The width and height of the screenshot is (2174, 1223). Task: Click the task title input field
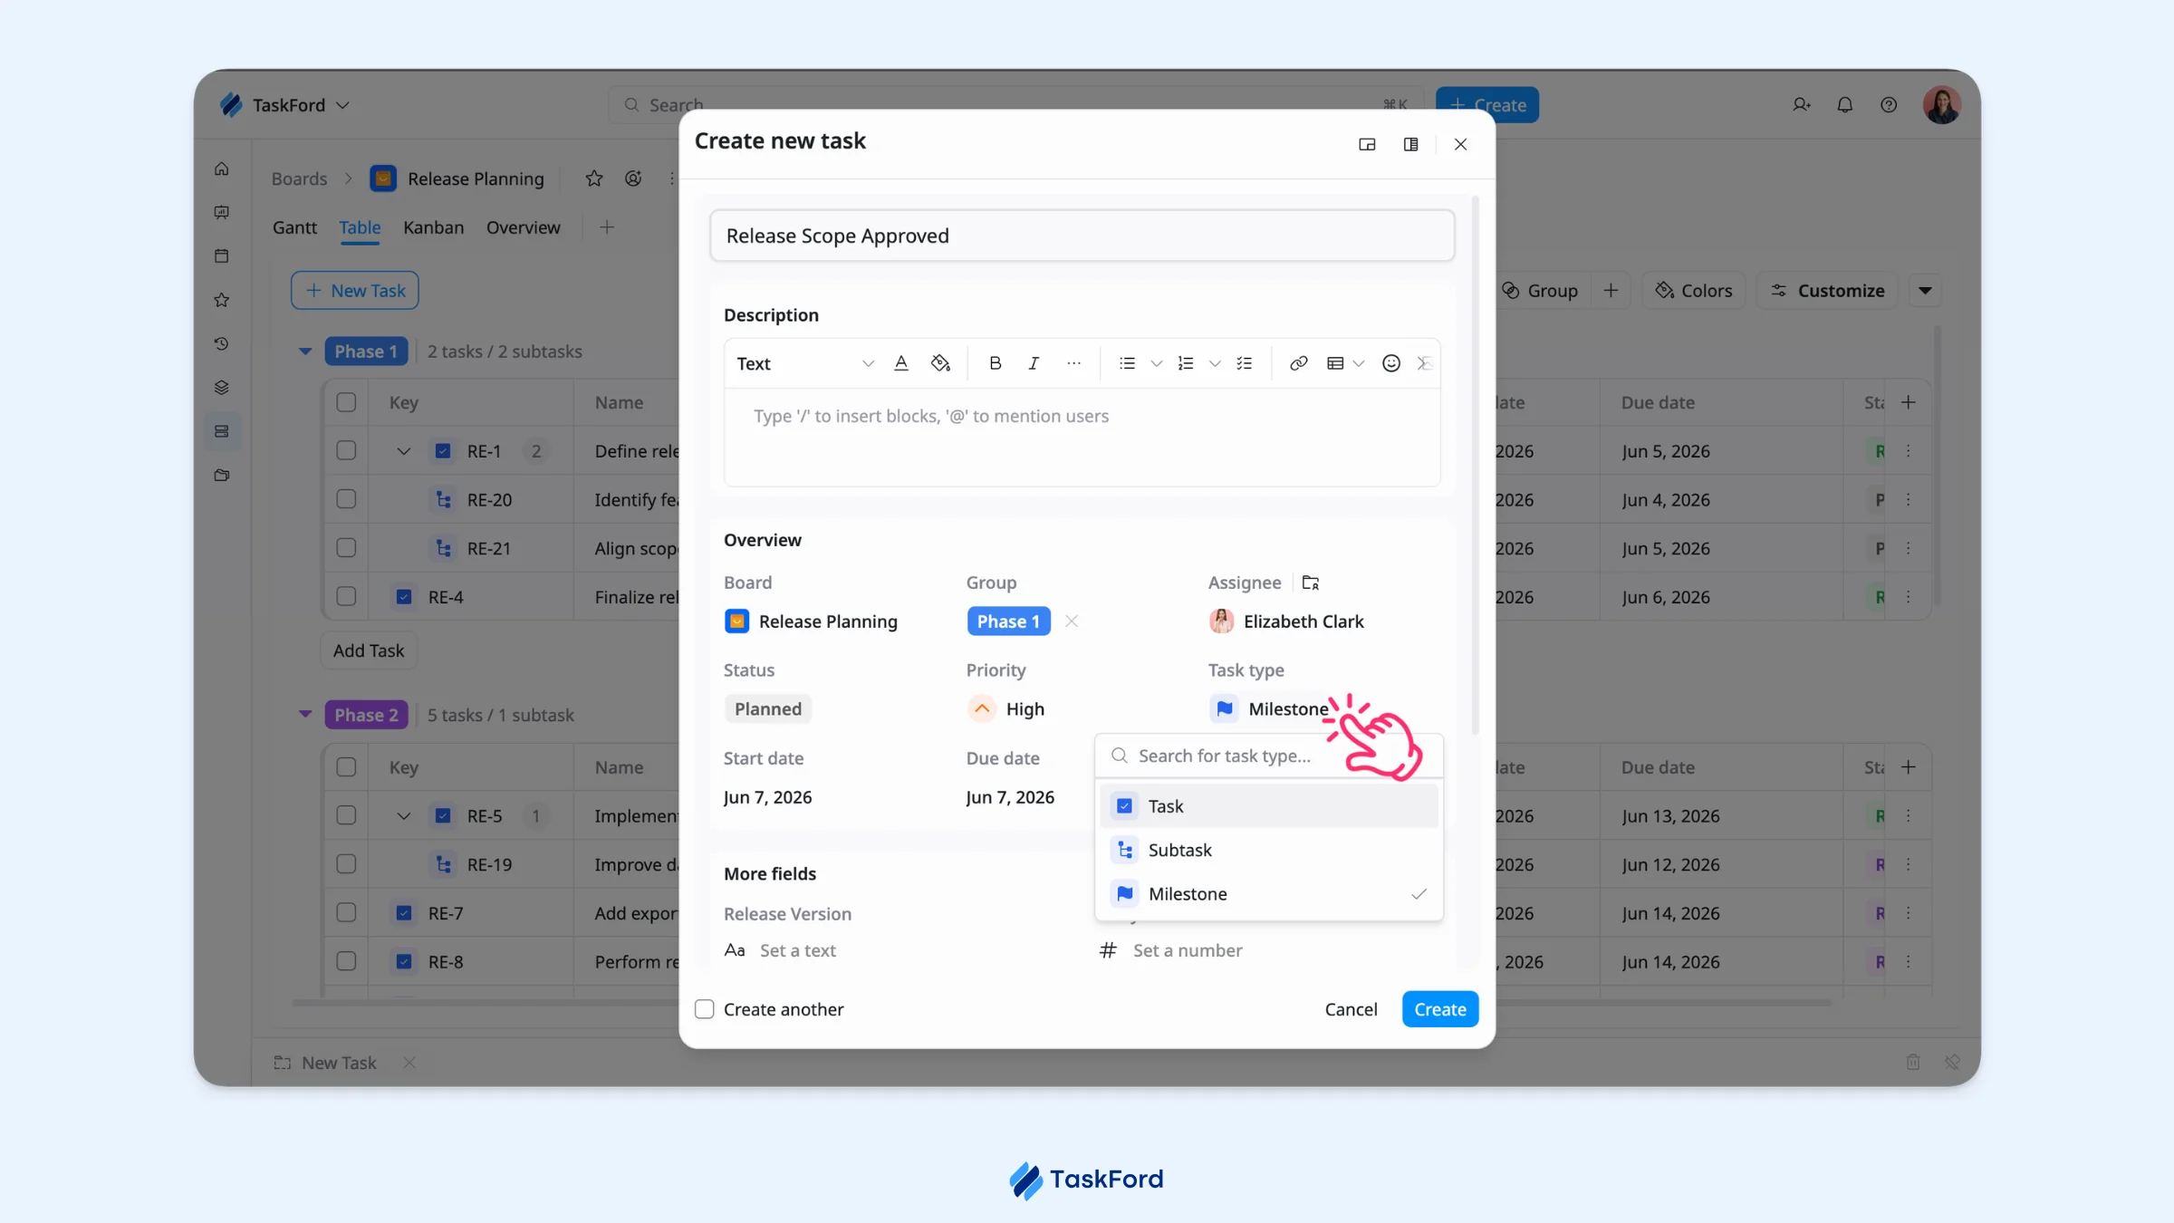(1082, 236)
